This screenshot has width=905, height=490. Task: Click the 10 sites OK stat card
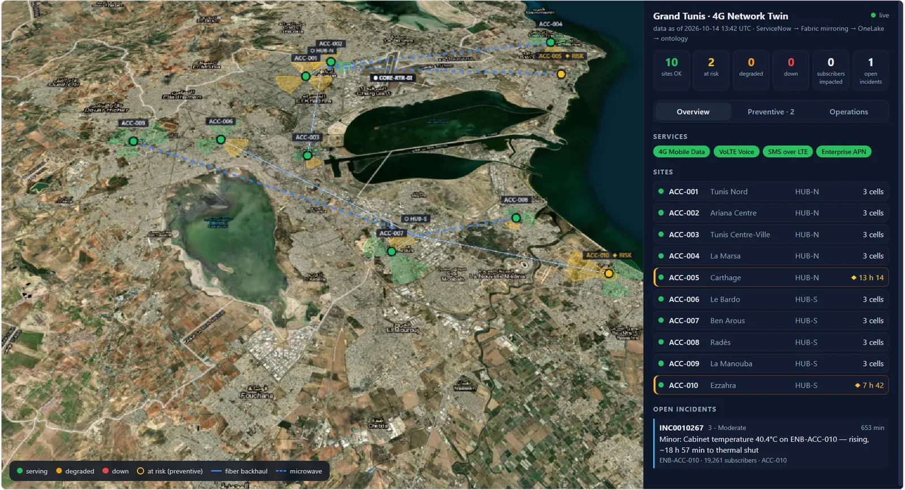671,70
